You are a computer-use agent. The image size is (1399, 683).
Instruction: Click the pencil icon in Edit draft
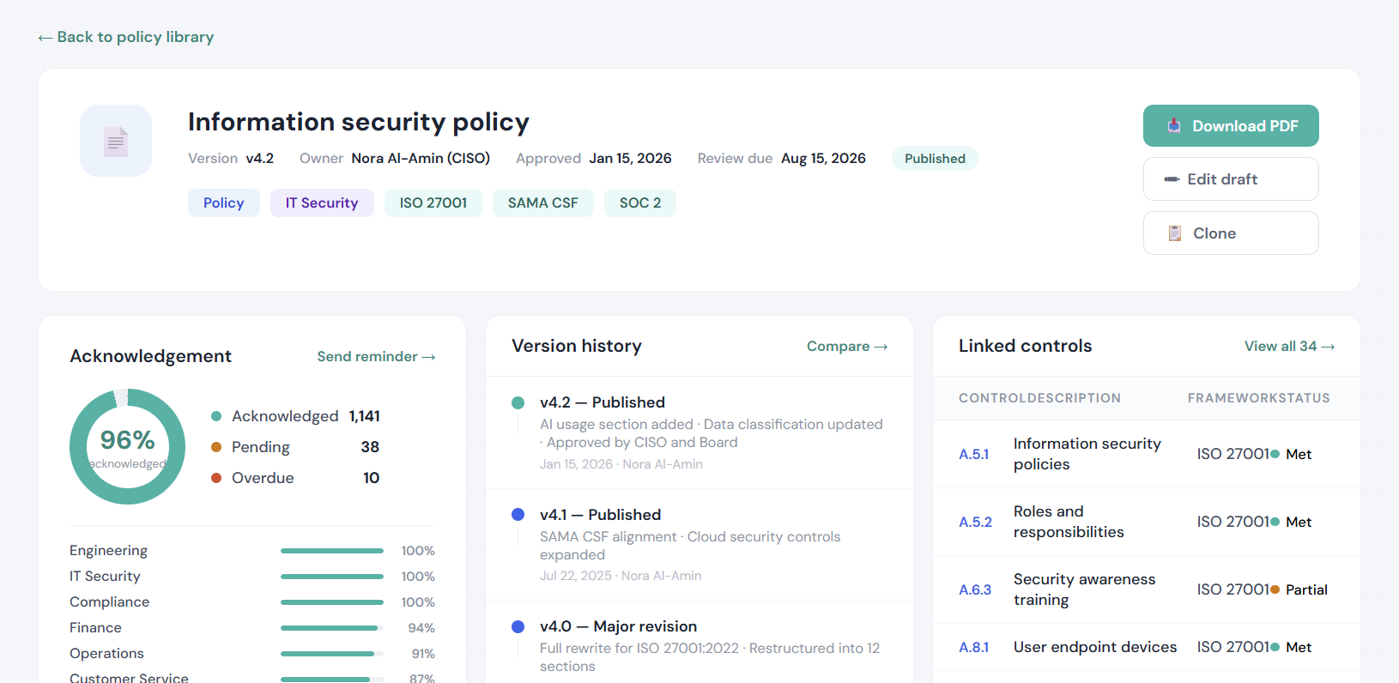point(1172,179)
